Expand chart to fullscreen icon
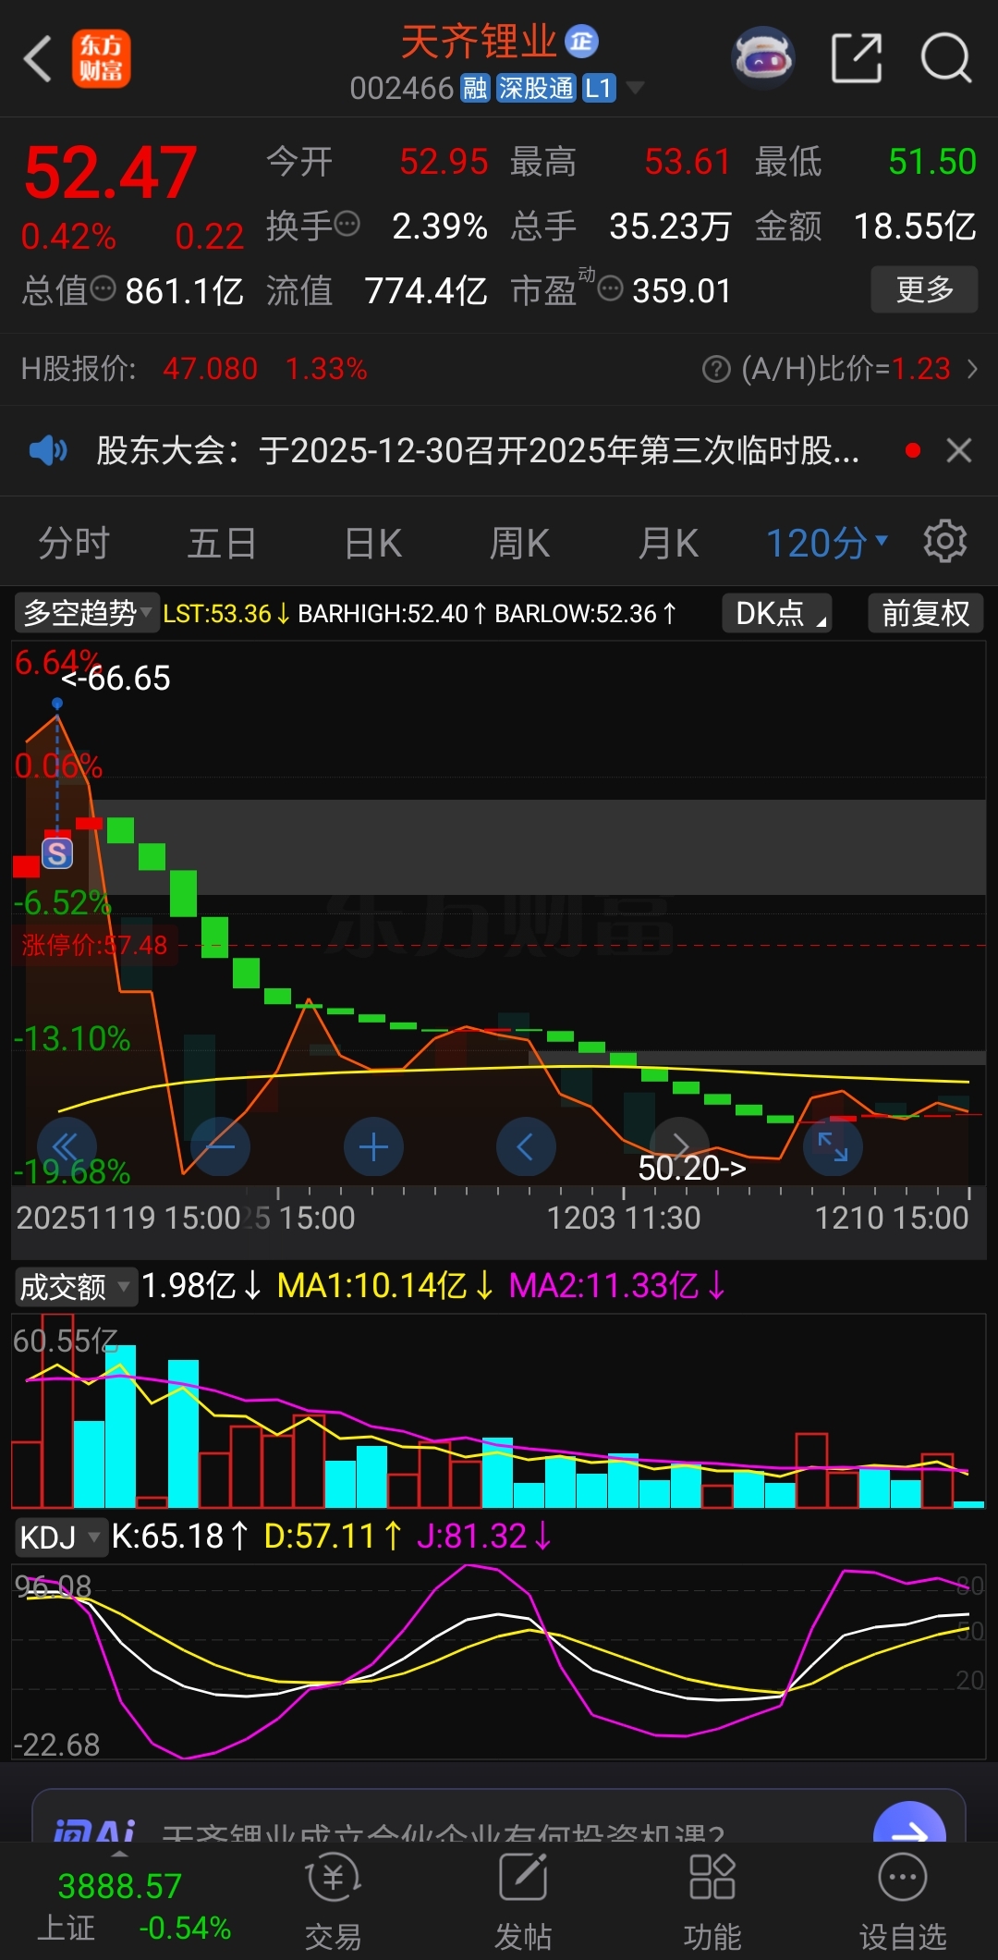This screenshot has width=998, height=1960. (x=833, y=1147)
